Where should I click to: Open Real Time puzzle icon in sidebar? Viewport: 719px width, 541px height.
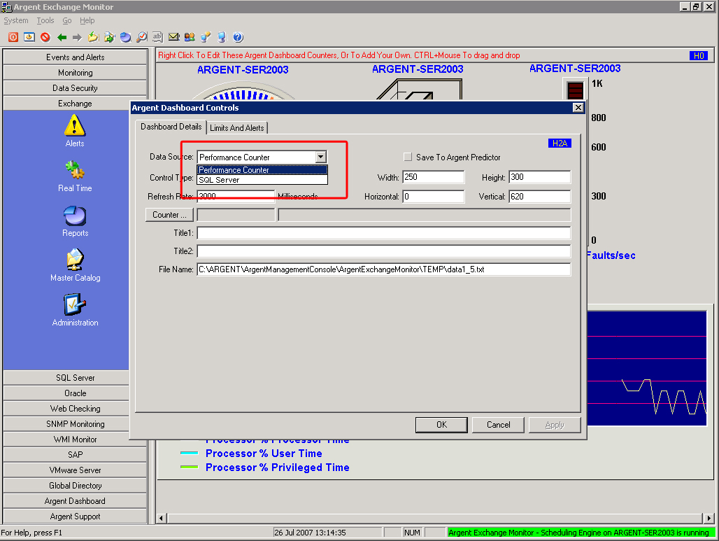tap(75, 175)
